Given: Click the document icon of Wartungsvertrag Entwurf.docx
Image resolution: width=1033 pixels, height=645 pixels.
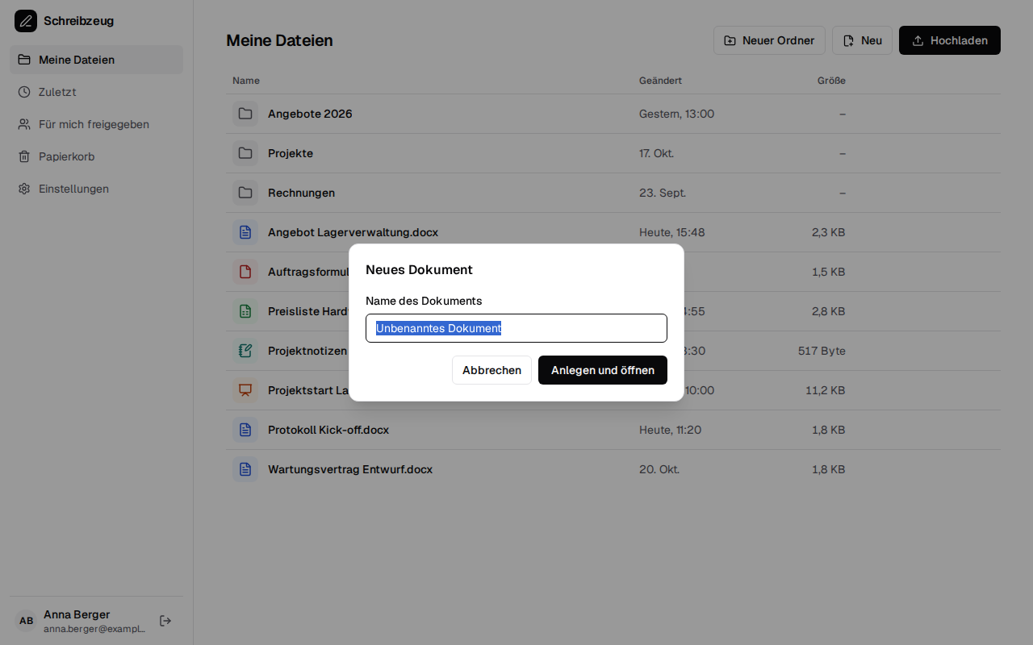Looking at the screenshot, I should (245, 469).
